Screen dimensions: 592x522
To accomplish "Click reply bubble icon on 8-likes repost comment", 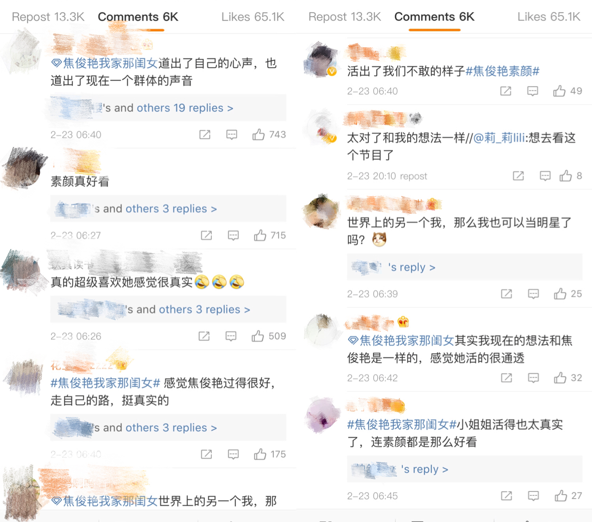I will (x=545, y=176).
